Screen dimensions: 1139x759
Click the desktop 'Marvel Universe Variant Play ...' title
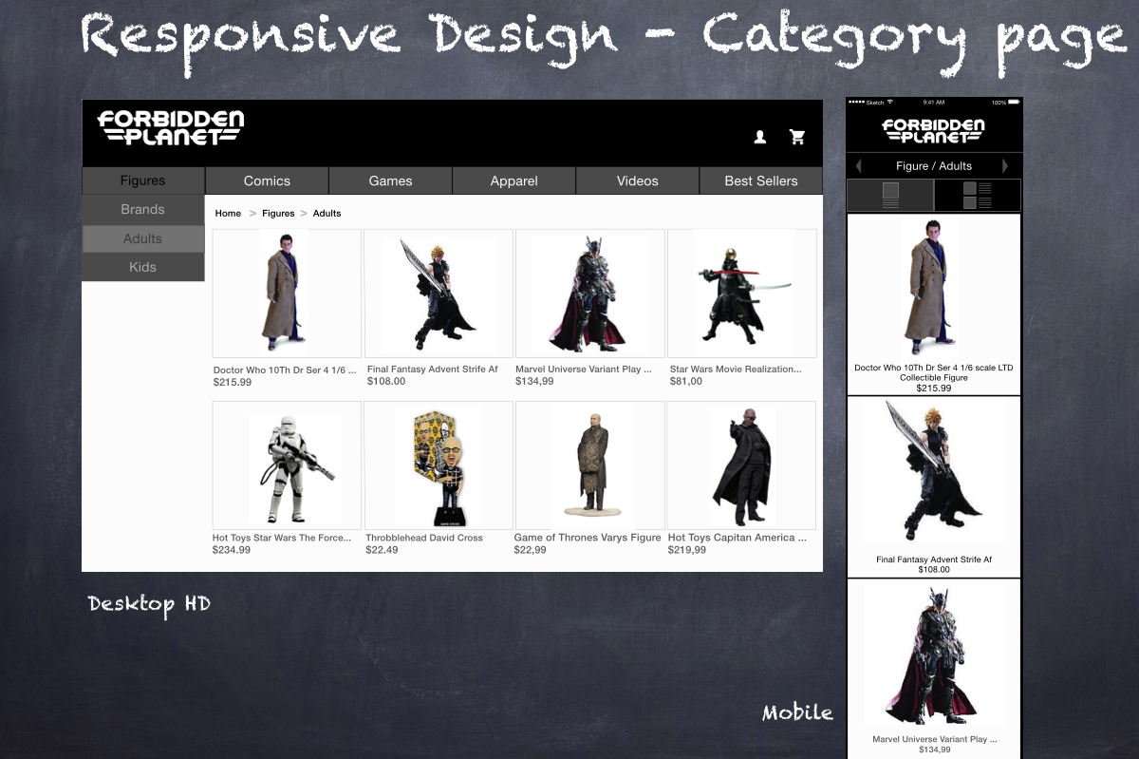[584, 370]
